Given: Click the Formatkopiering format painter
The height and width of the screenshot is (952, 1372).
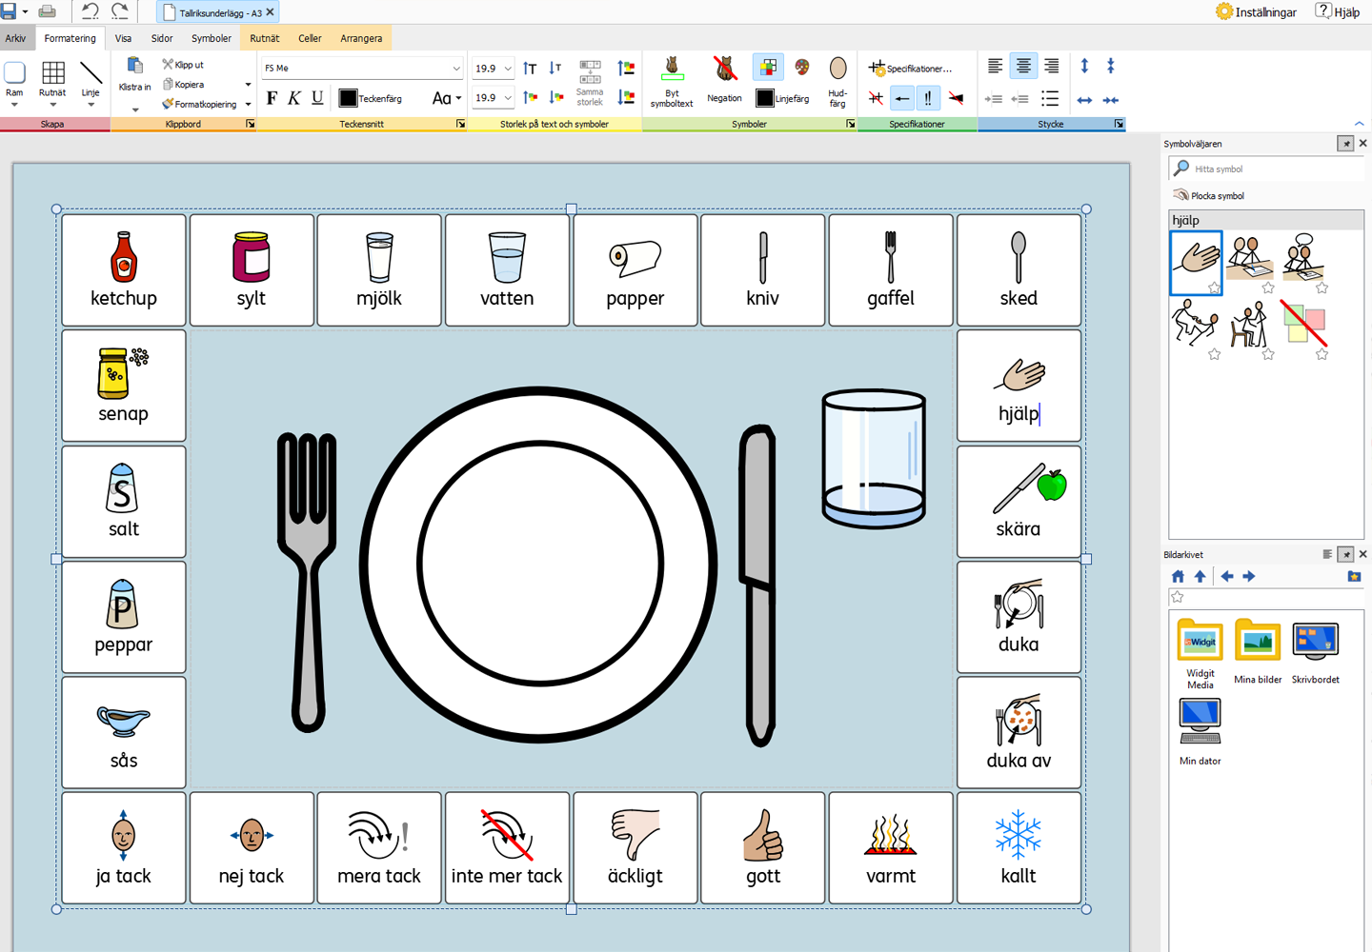Looking at the screenshot, I should (x=200, y=104).
